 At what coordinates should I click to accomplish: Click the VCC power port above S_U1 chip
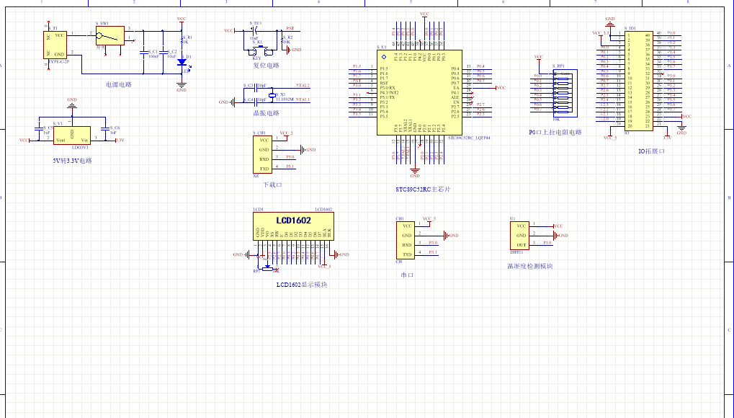pos(424,15)
